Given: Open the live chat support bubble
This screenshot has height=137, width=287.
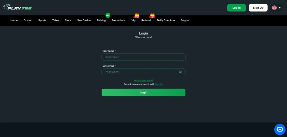Looking at the screenshot, I should point(279,129).
